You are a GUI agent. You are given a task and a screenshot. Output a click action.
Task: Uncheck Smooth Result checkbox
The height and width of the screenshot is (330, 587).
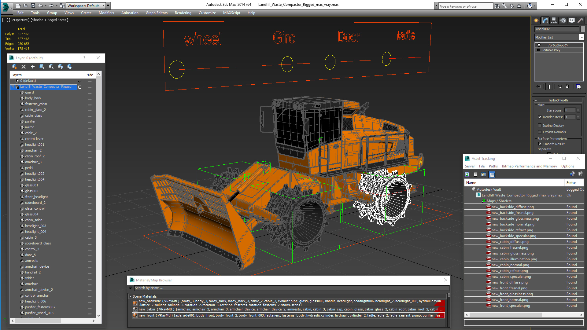click(540, 144)
